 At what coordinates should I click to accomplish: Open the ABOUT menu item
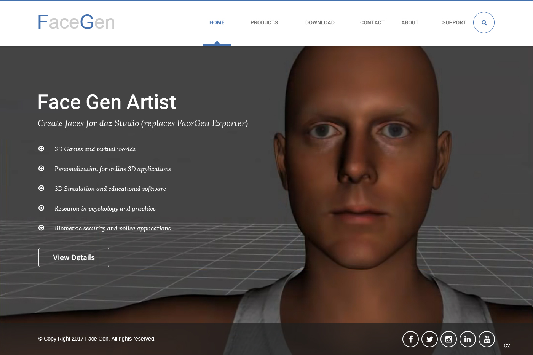click(x=410, y=22)
